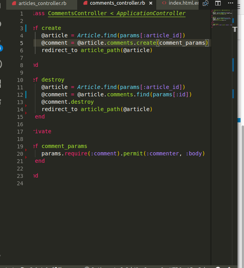Image resolution: width=244 pixels, height=268 pixels.
Task: Open the Search view in activity bar
Action: click(x=1, y=24)
